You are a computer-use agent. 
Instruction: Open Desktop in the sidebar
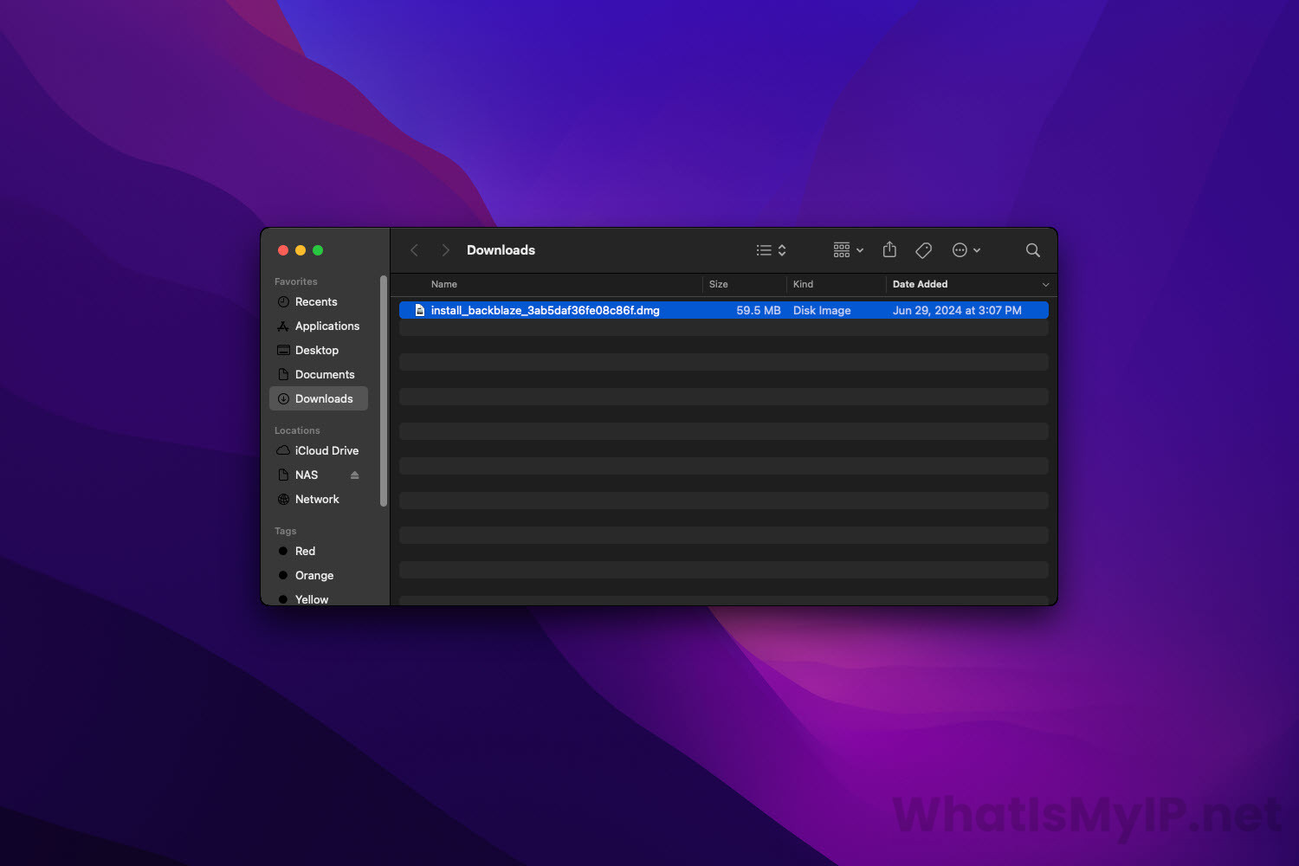coord(316,350)
